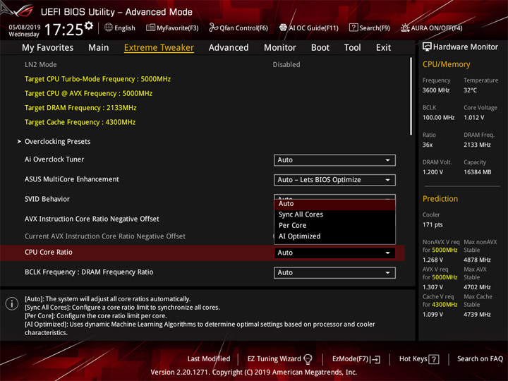Go to the Exit tab
This screenshot has width=508, height=381.
click(383, 48)
